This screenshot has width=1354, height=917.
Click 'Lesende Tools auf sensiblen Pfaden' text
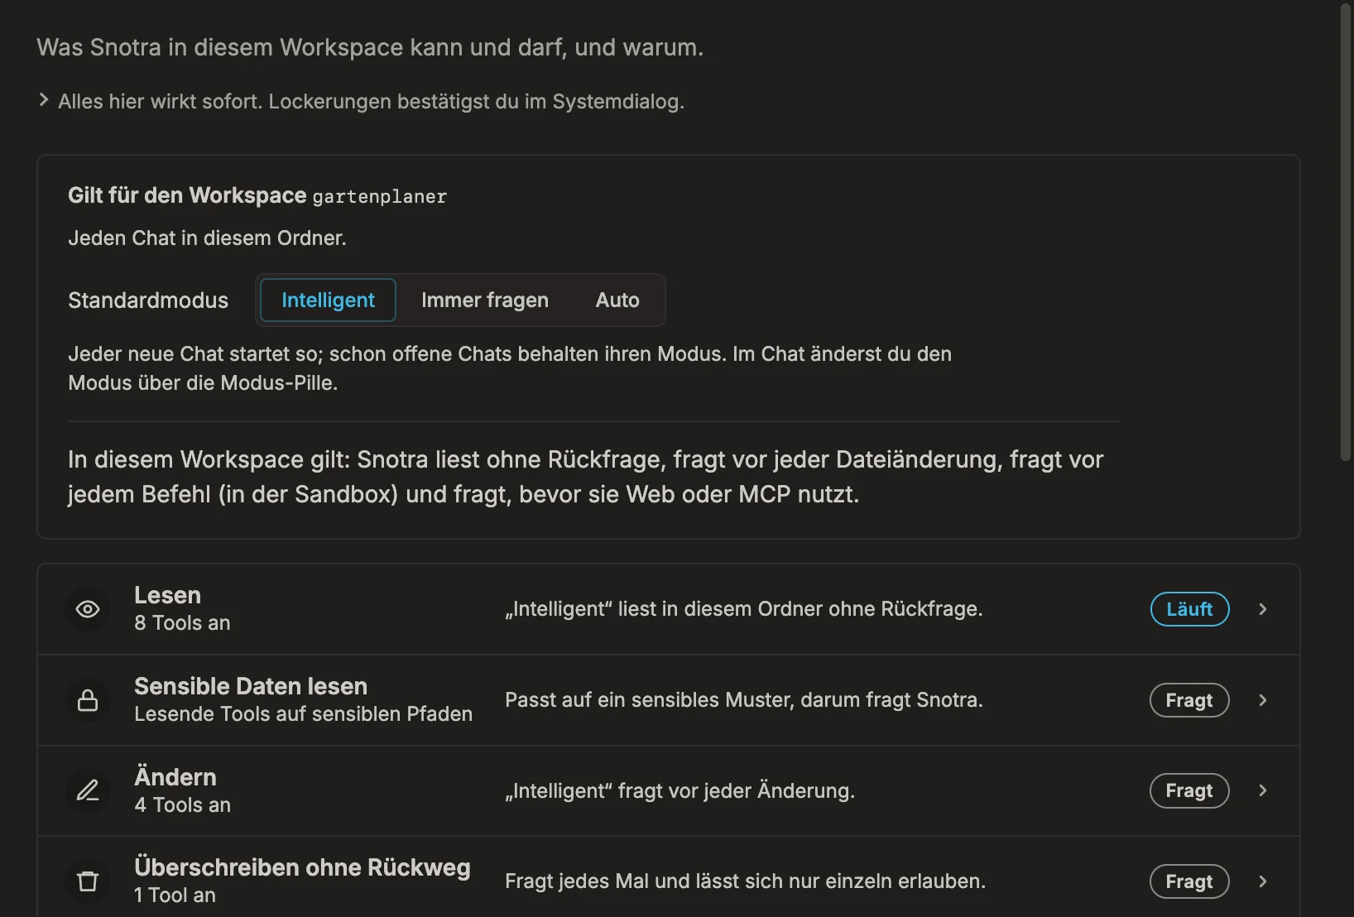[x=303, y=714]
